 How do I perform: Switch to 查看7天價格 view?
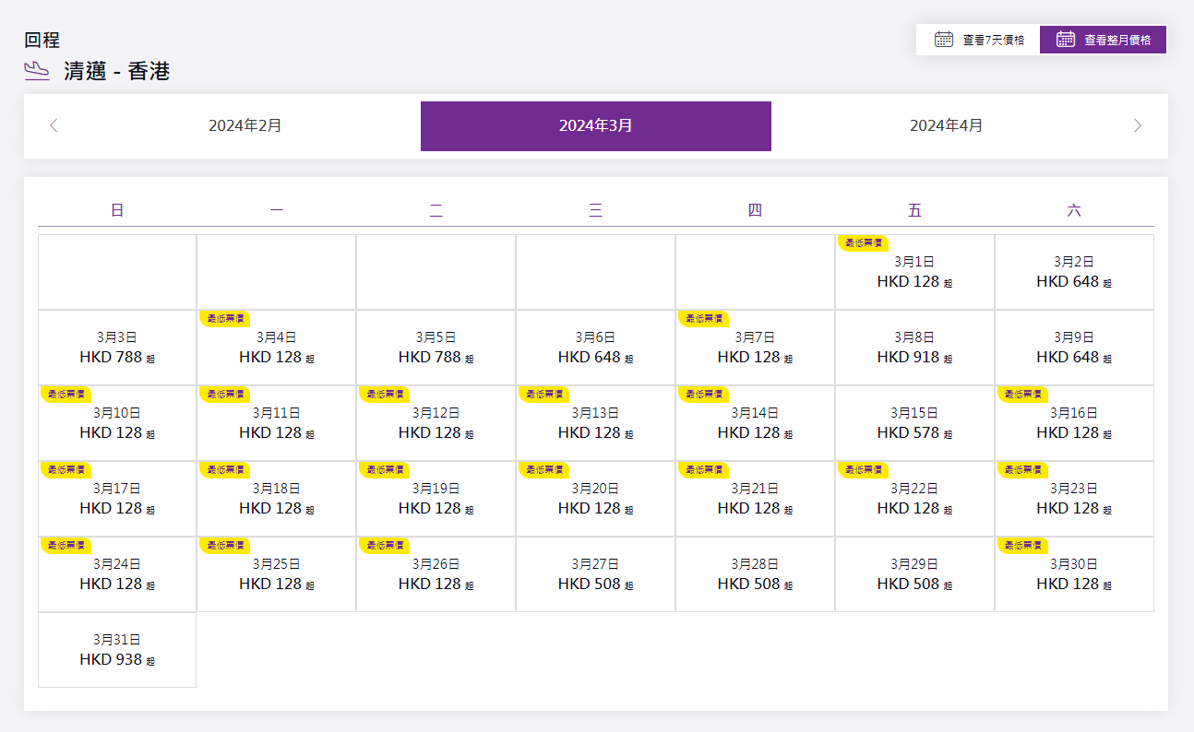978,40
